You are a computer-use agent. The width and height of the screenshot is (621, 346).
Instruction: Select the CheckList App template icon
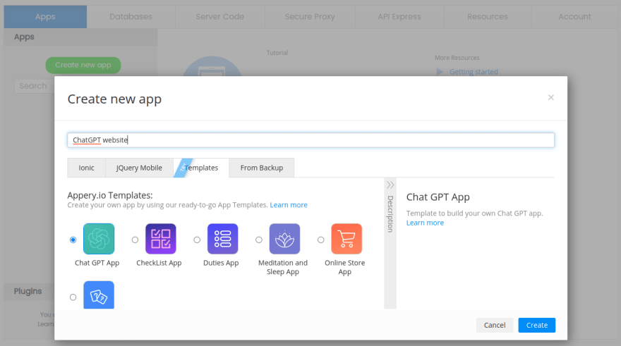(x=160, y=239)
